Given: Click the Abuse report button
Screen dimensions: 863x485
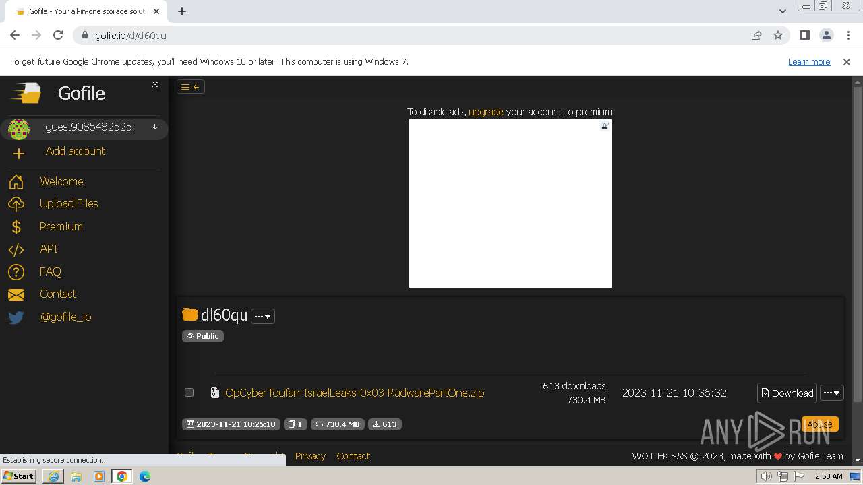Looking at the screenshot, I should pyautogui.click(x=820, y=424).
